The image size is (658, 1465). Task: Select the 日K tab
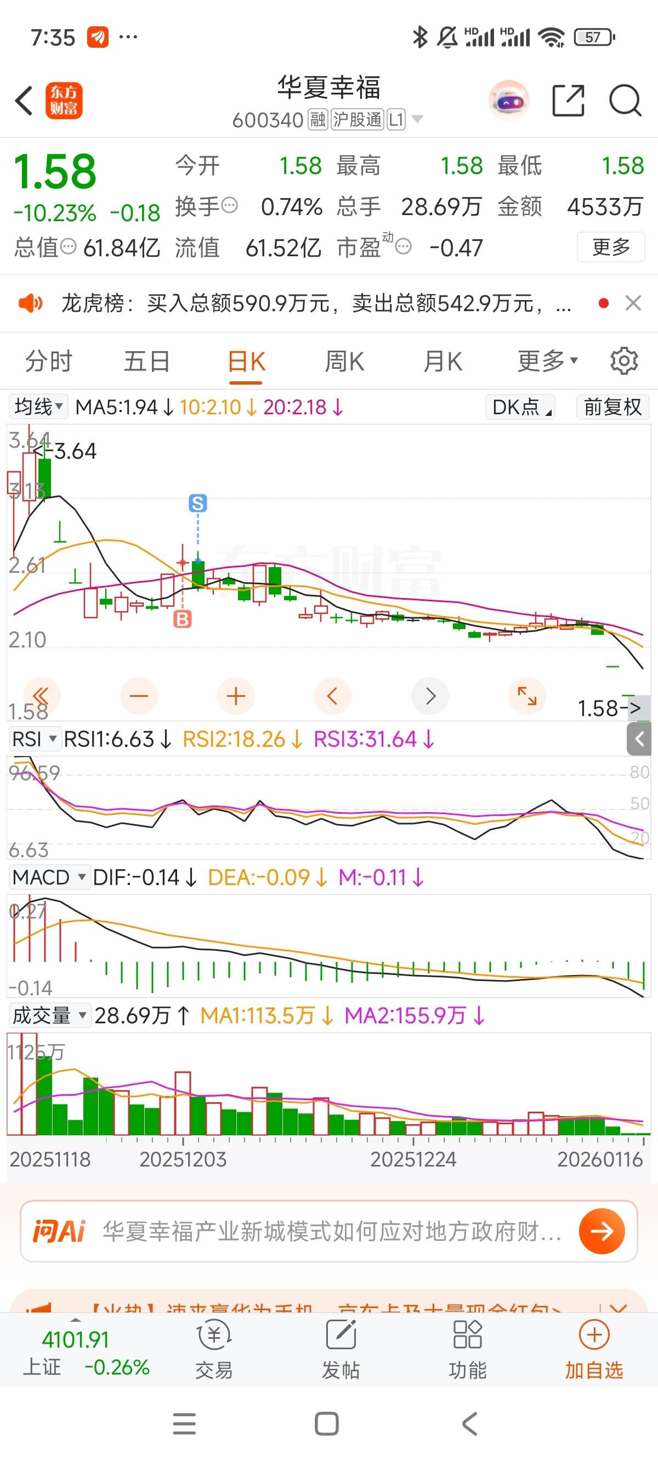246,361
